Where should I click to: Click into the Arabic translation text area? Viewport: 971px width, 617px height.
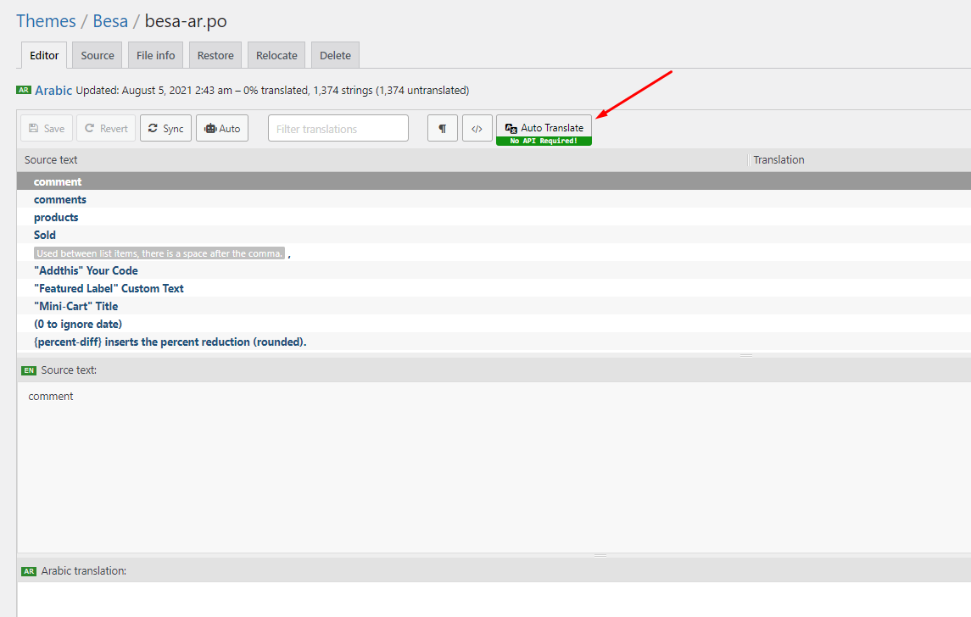click(492, 598)
